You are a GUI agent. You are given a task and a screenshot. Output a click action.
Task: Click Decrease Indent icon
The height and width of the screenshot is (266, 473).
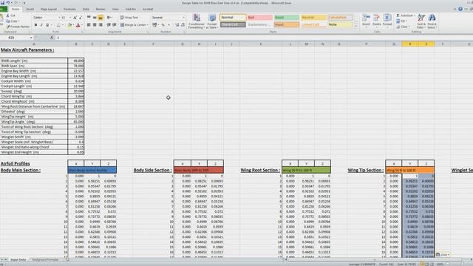(109, 24)
